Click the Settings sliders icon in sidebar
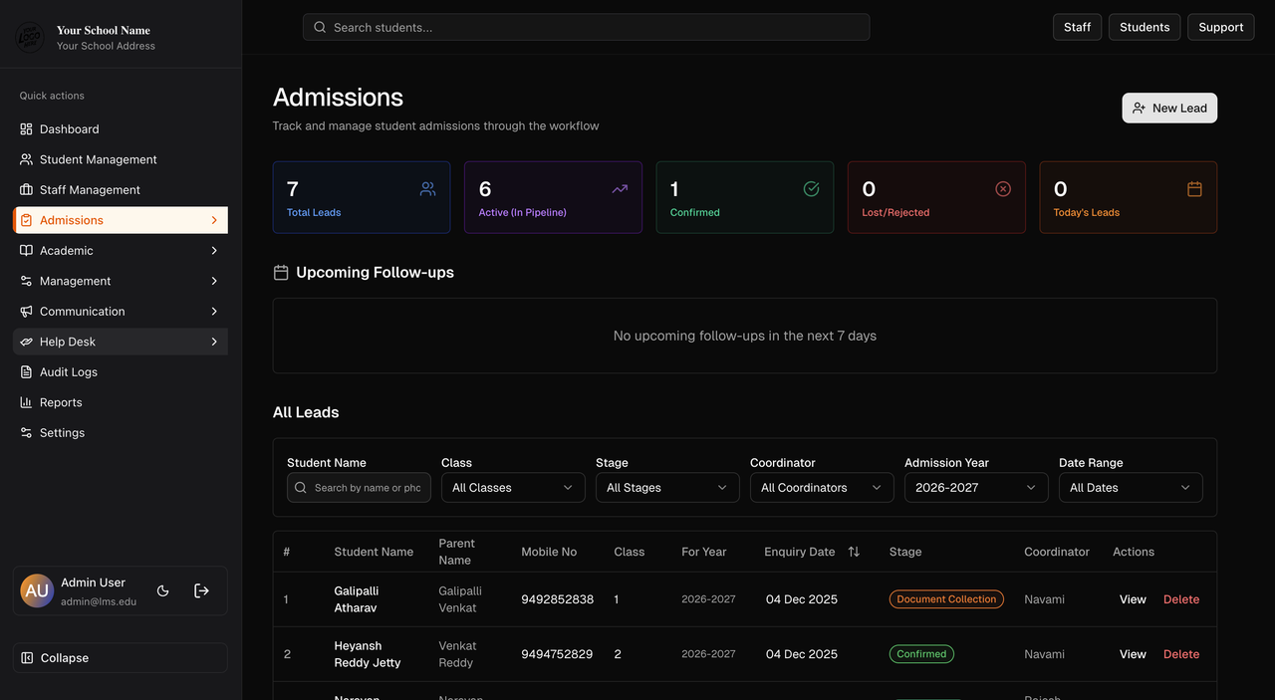This screenshot has width=1275, height=700. coord(26,433)
